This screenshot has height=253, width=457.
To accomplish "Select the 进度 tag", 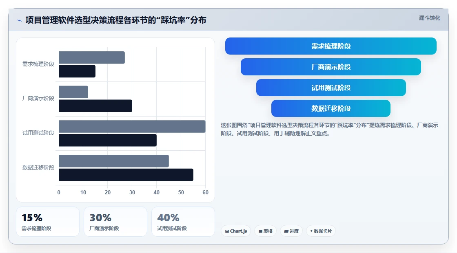I will click(291, 231).
